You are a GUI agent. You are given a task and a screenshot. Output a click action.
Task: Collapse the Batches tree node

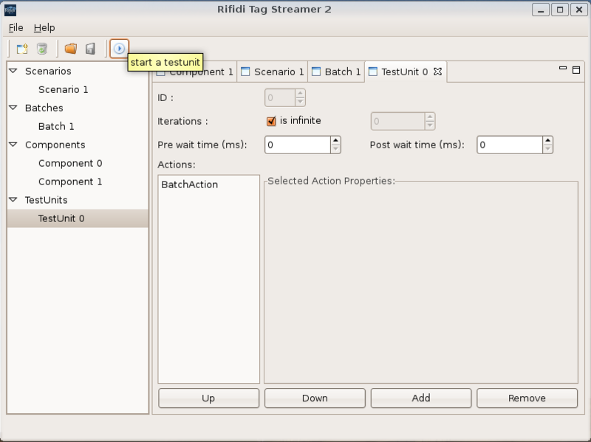click(13, 108)
